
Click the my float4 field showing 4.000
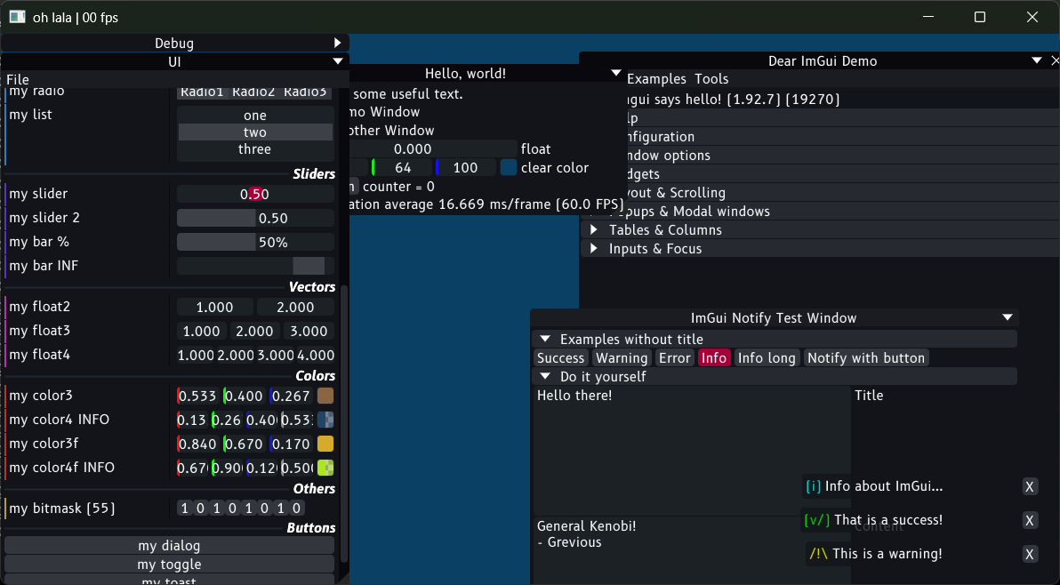(316, 356)
